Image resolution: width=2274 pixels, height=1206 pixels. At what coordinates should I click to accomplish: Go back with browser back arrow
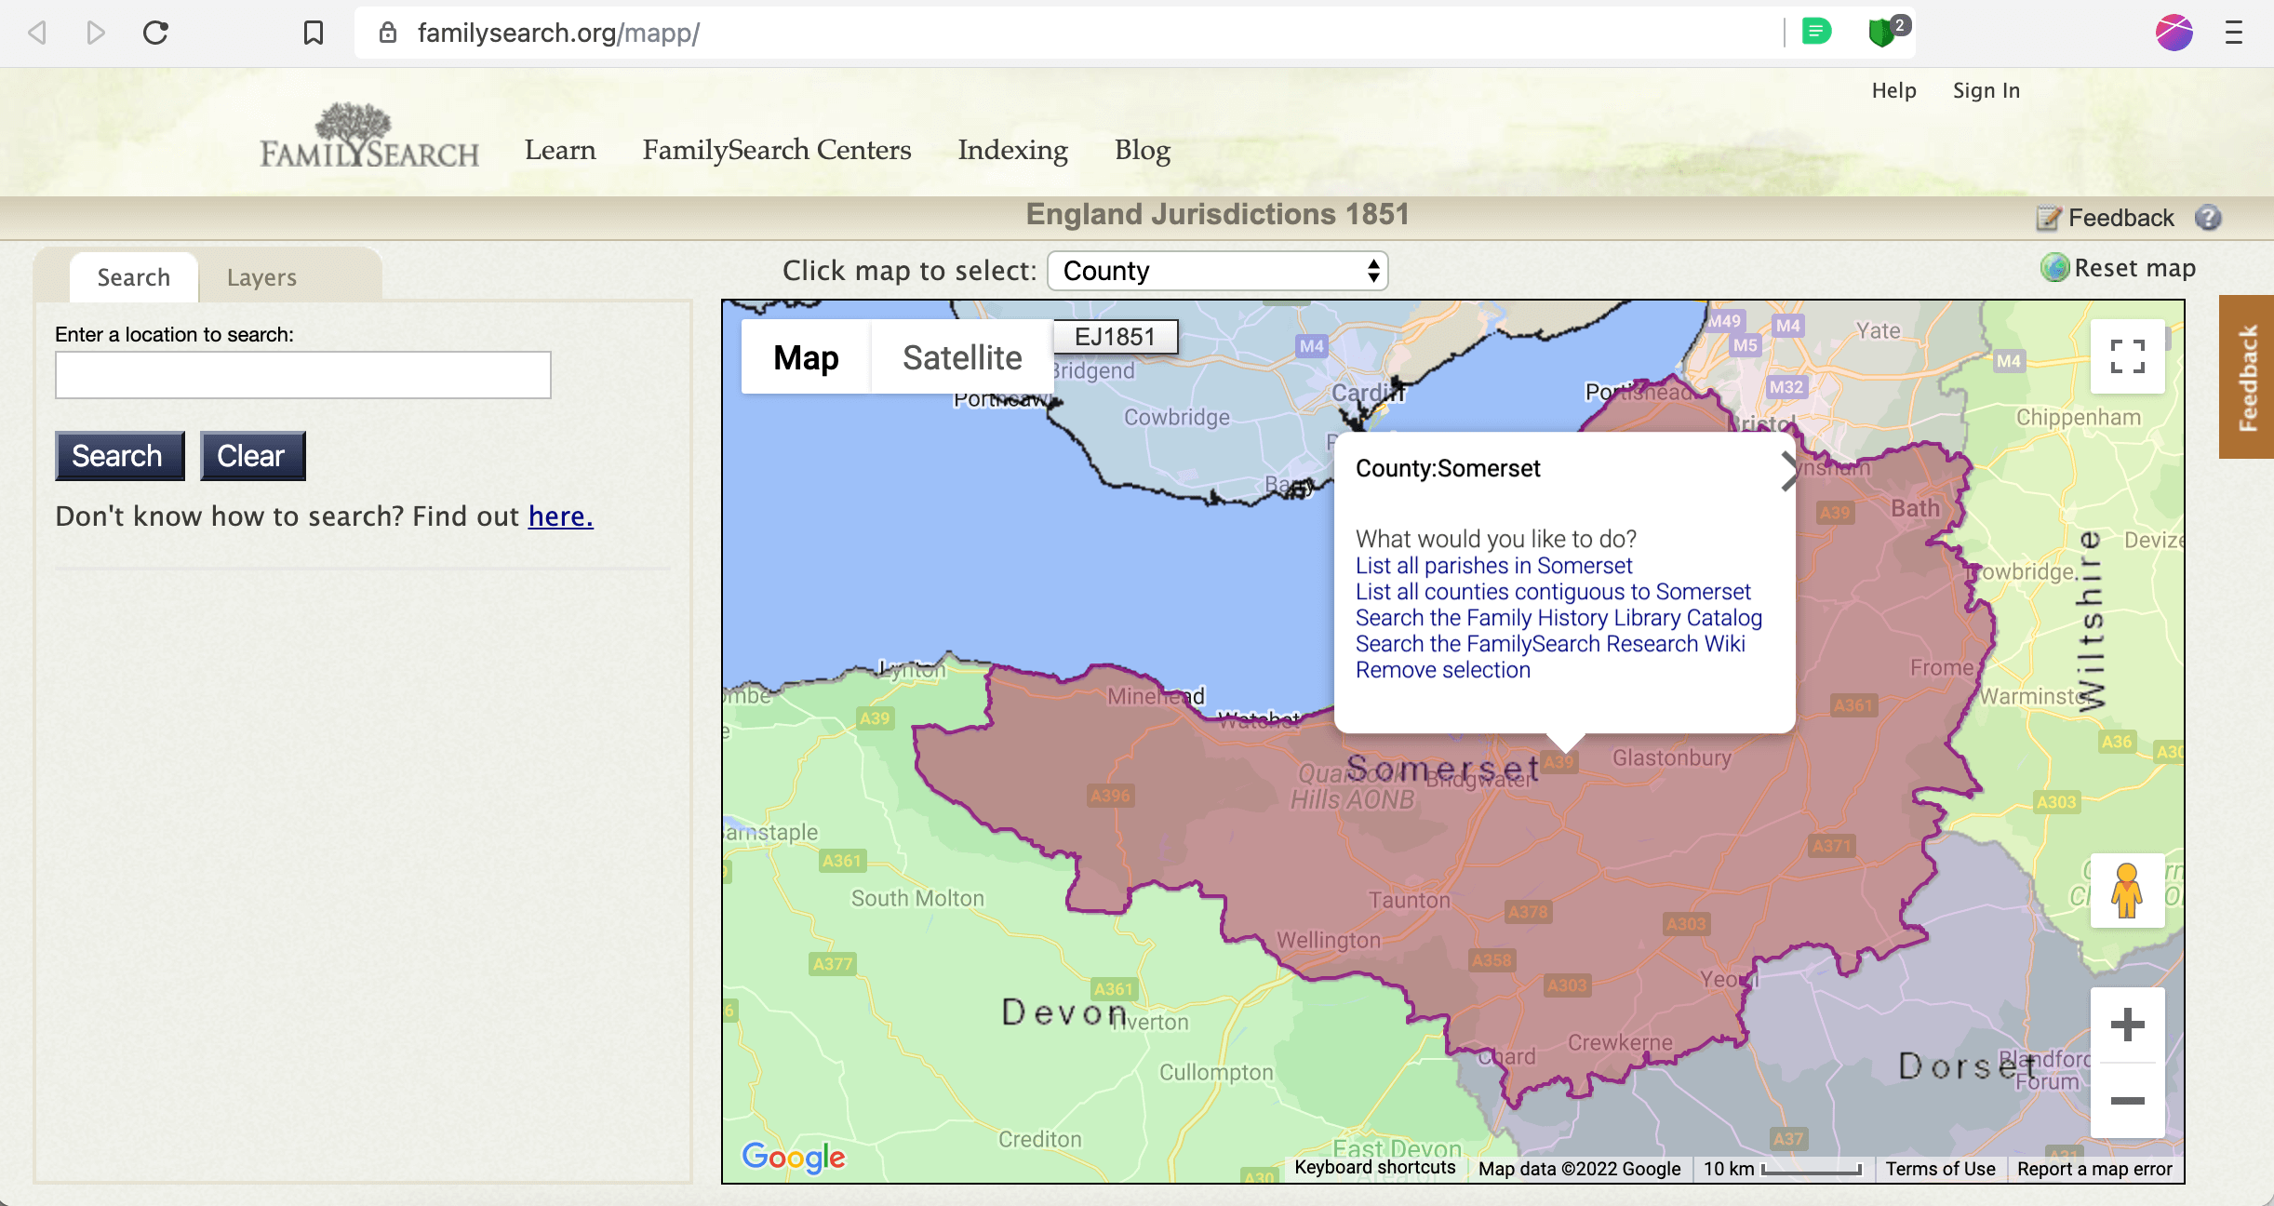[37, 33]
